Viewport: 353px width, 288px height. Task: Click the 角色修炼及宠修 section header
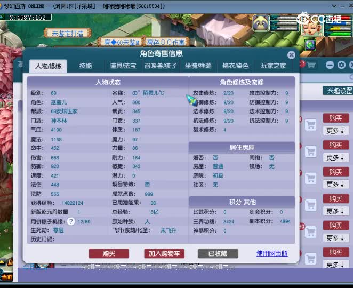[x=242, y=82]
